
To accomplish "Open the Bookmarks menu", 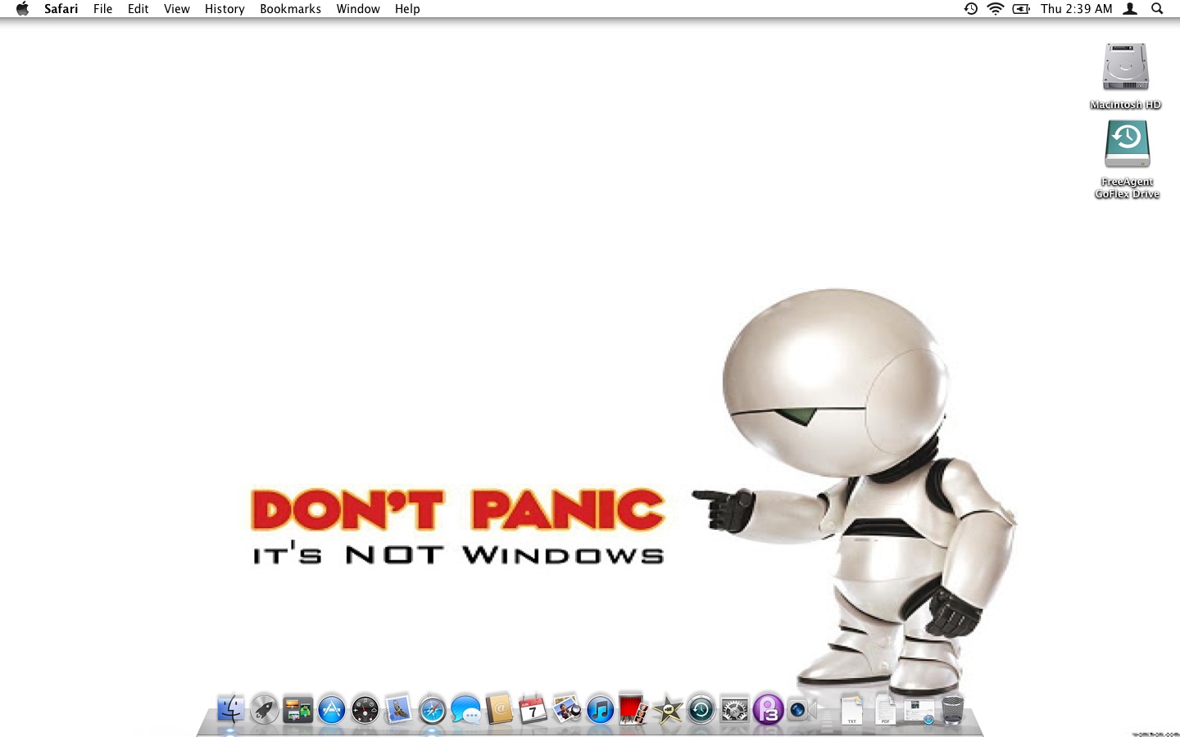I will (290, 9).
